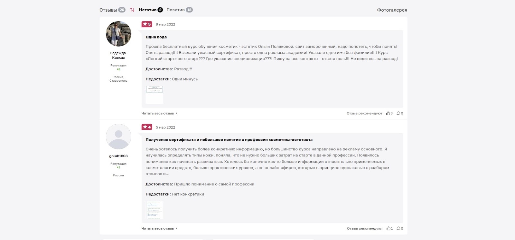Image resolution: width=515 pixels, height=240 pixels.
Task: Open golub1808 default avatar
Action: coord(118,137)
